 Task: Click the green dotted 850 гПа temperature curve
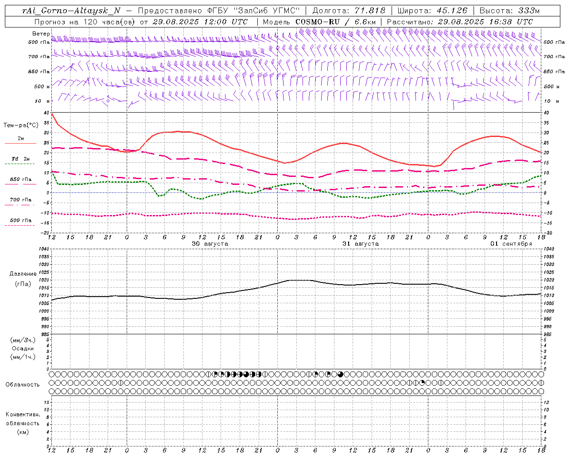pyautogui.click(x=297, y=184)
